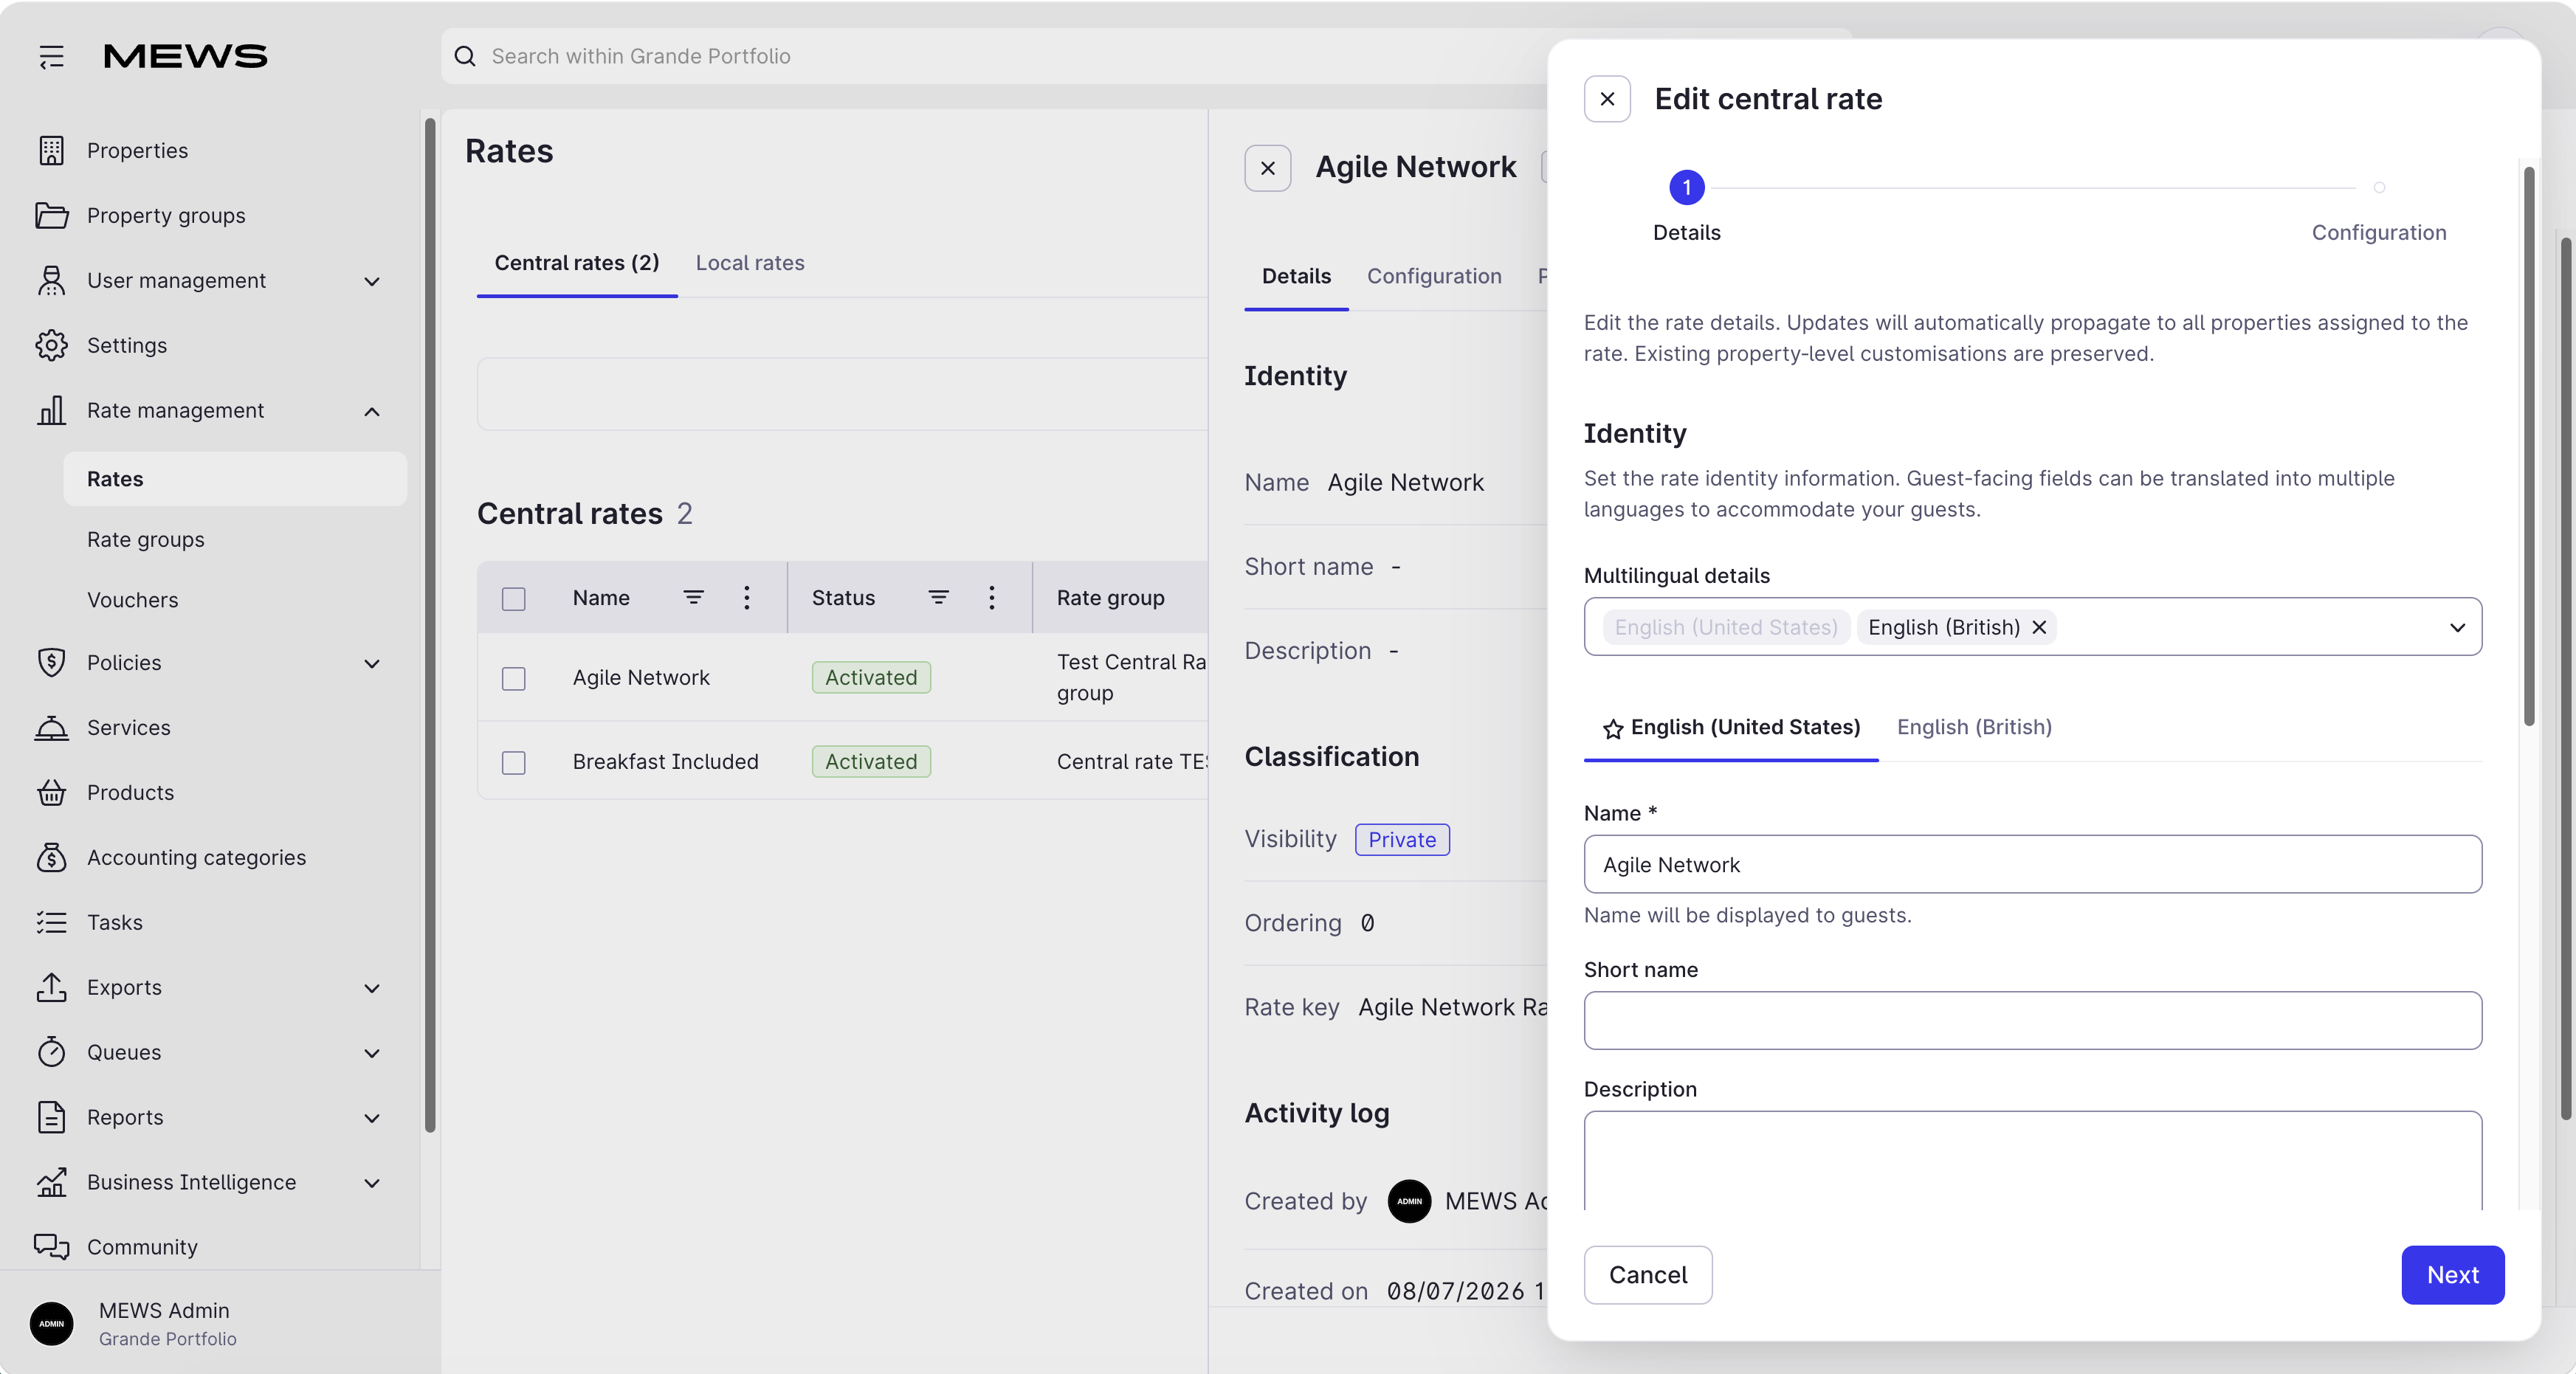
Task: Click the Reports document icon
Action: tap(51, 1117)
